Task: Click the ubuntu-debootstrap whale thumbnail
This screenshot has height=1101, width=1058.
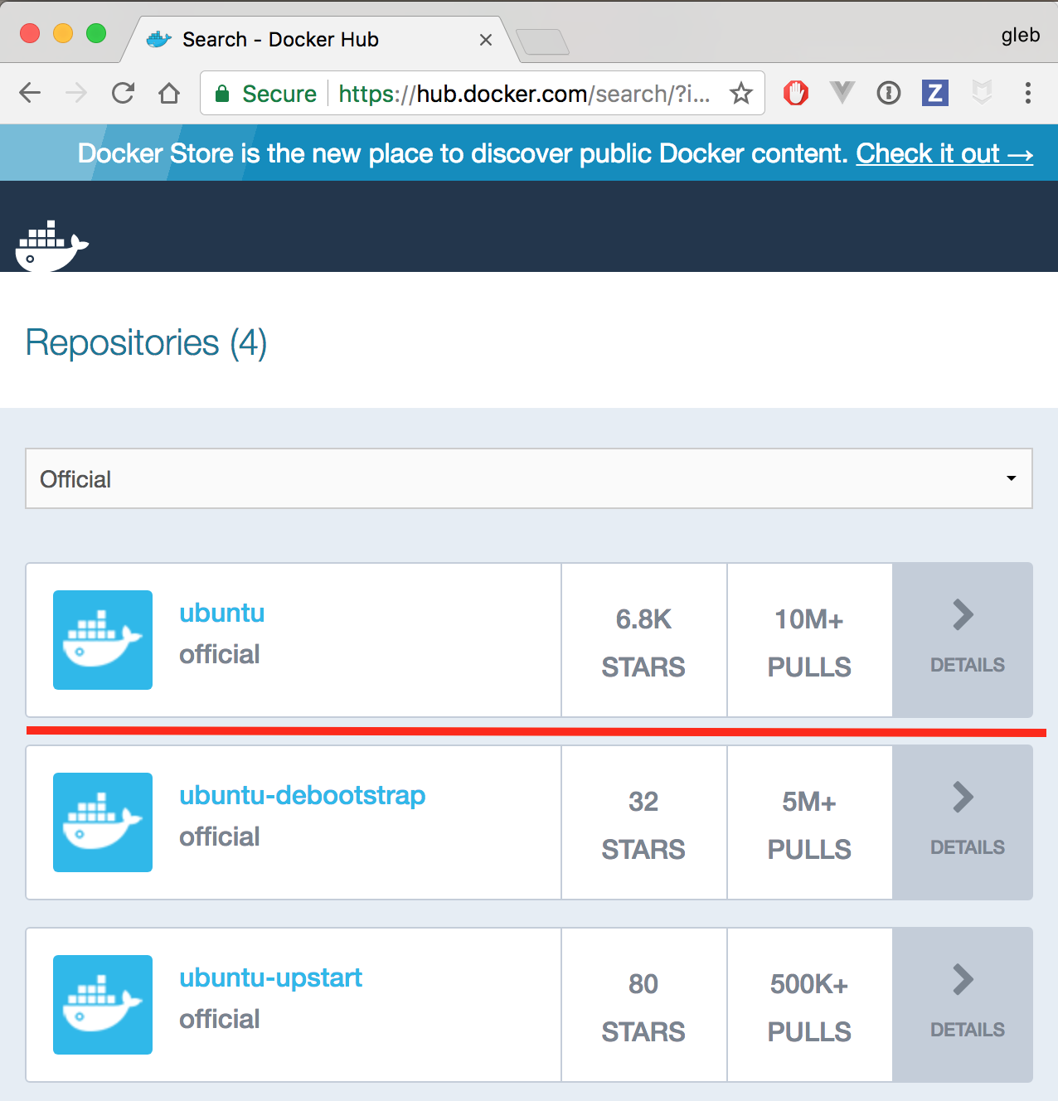Action: 103,822
